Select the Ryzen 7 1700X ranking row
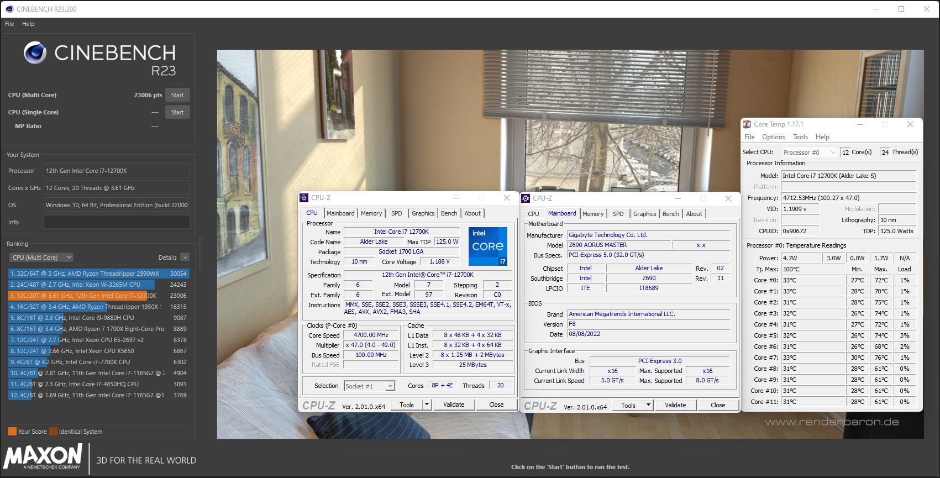Image resolution: width=940 pixels, height=478 pixels. pos(99,329)
